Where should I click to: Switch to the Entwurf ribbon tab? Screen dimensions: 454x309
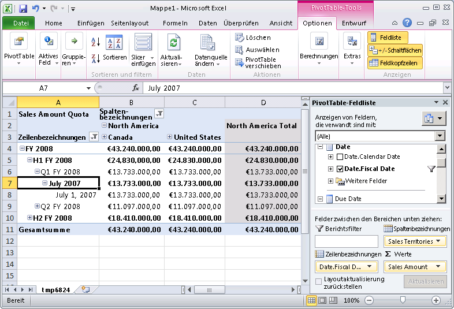pyautogui.click(x=353, y=23)
